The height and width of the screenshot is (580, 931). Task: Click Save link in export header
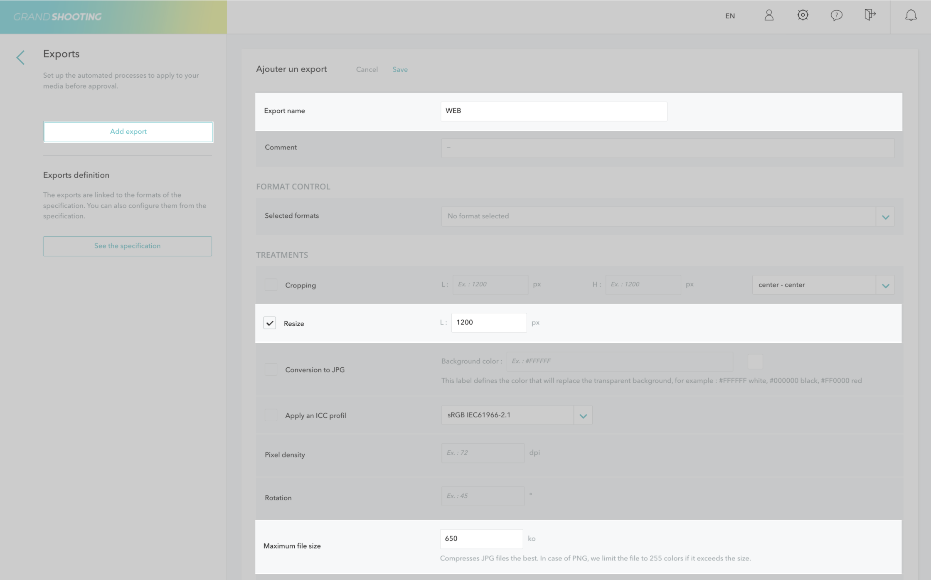(400, 69)
